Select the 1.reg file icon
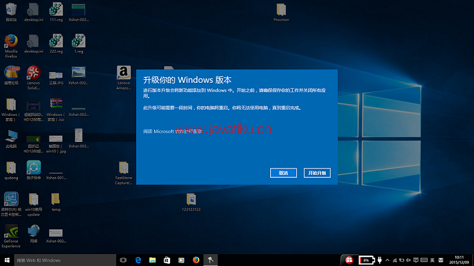The width and height of the screenshot is (474, 266). (x=79, y=44)
